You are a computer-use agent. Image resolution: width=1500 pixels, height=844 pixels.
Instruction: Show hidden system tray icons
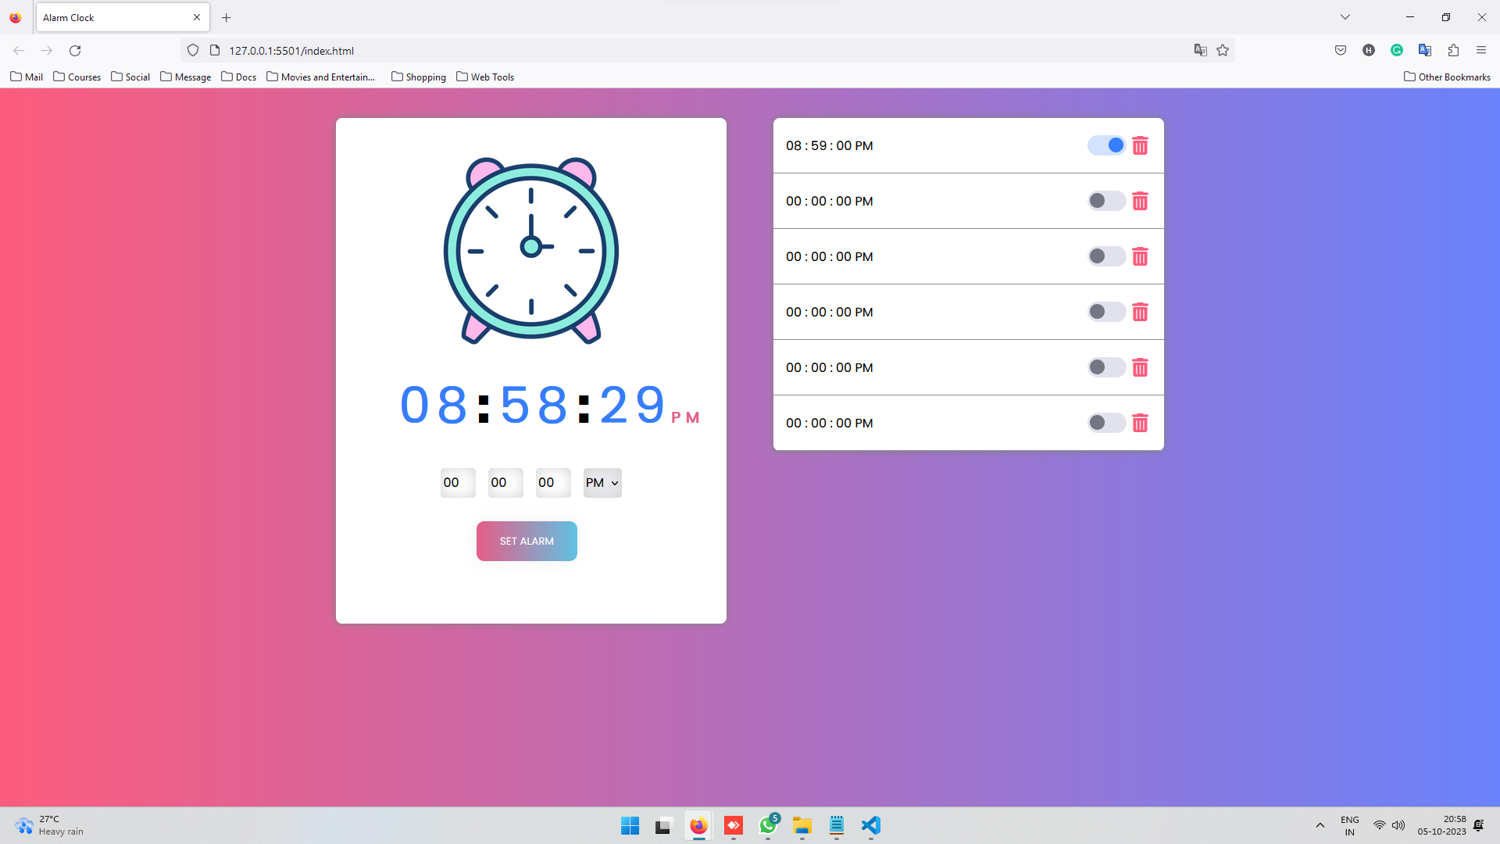tap(1320, 826)
